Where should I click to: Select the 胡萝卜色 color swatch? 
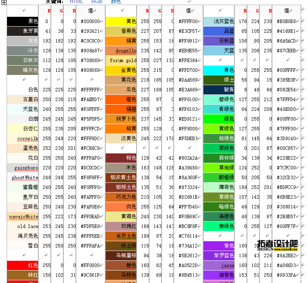coord(121,119)
